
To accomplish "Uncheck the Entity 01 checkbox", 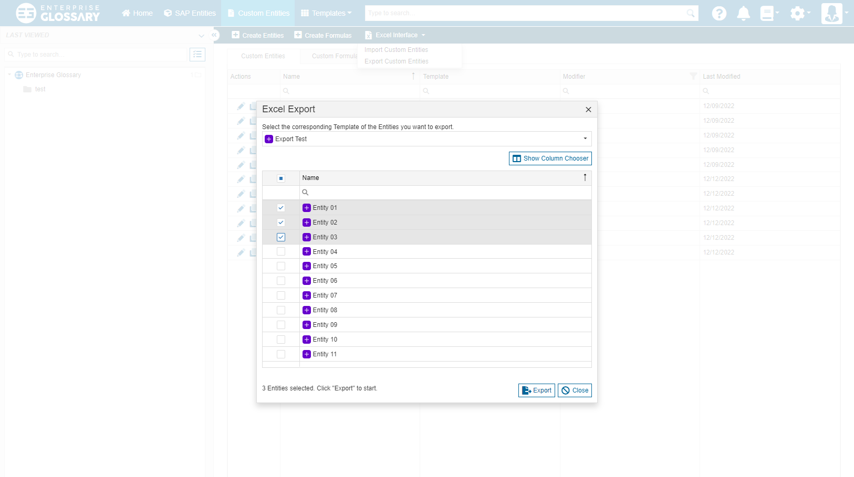I will [281, 208].
